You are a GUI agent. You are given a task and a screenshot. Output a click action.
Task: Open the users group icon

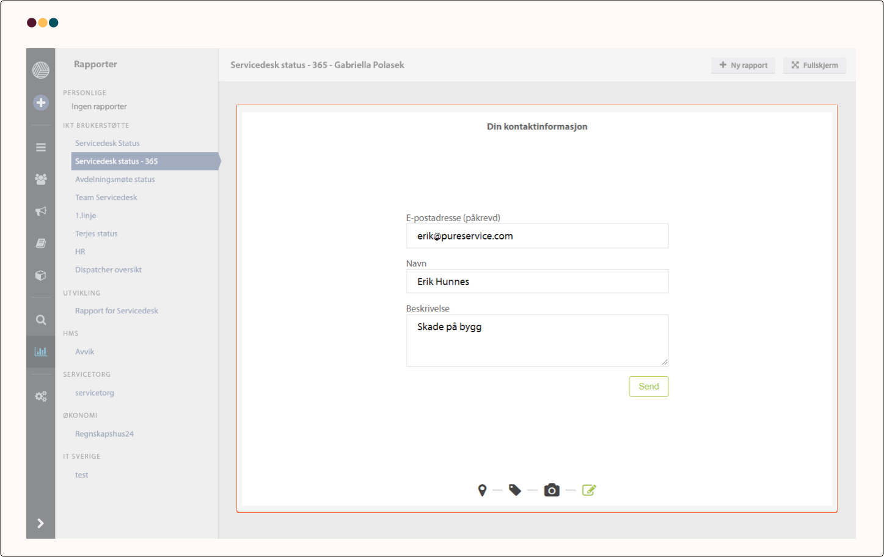41,179
